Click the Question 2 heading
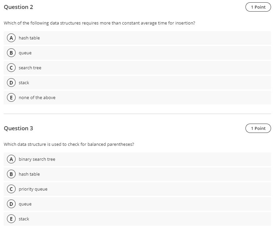The image size is (277, 231). [19, 7]
